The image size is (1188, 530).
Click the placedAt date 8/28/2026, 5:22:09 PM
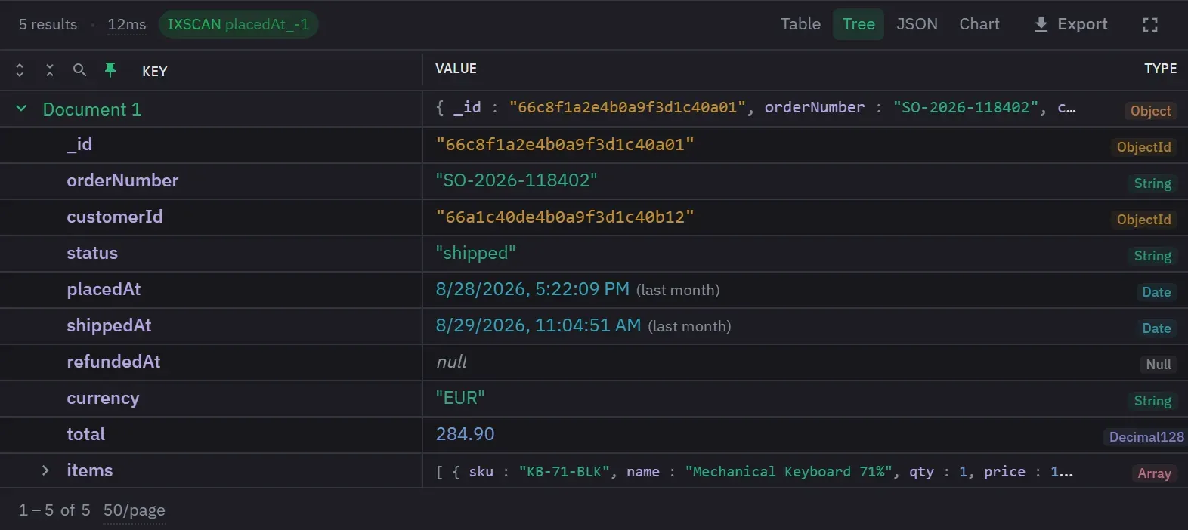[532, 289]
